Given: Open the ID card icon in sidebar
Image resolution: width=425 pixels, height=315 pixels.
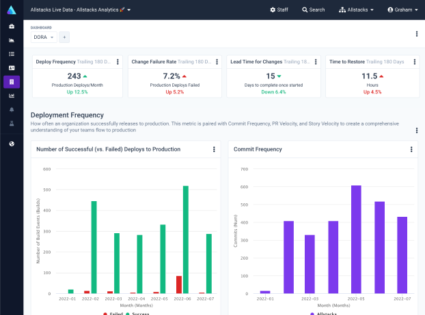Looking at the screenshot, I should click(12, 67).
